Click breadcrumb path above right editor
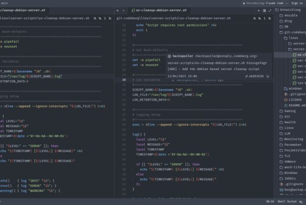306x205 pixels. (x=173, y=18)
